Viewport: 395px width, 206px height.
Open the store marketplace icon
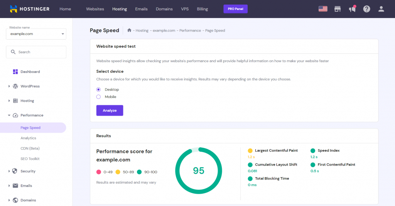point(338,9)
